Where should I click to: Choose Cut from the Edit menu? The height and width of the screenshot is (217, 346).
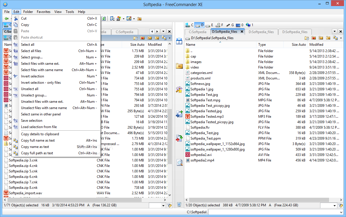56,18
